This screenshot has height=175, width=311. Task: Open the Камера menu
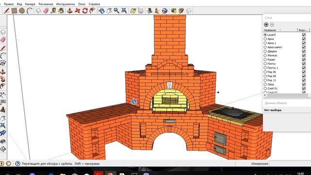pyautogui.click(x=30, y=4)
